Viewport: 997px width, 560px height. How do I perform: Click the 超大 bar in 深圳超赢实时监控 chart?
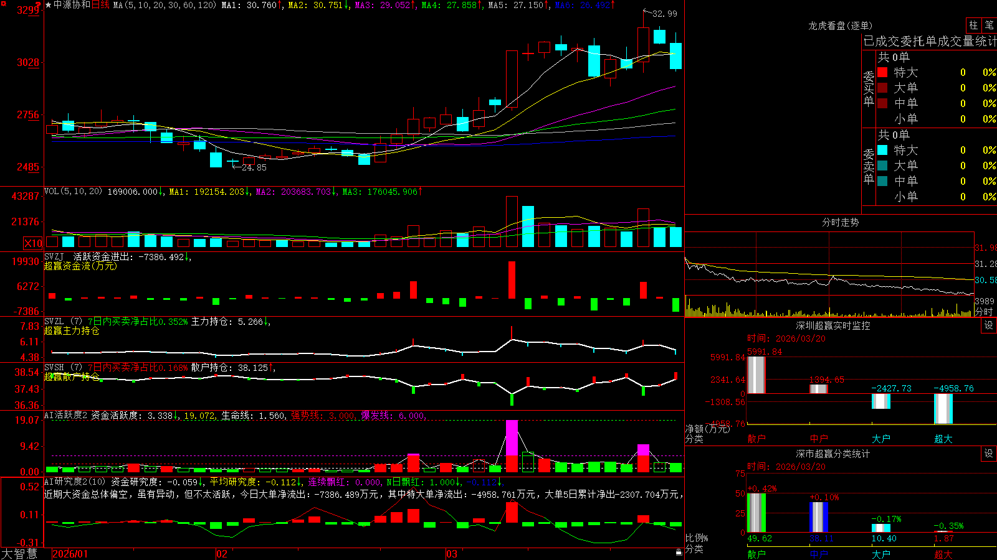click(x=943, y=409)
